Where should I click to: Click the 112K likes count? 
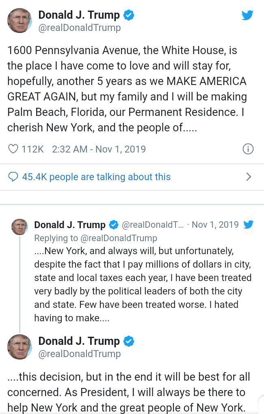click(x=32, y=149)
